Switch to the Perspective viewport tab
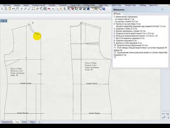This screenshot has height=128, width=170. [7, 122]
